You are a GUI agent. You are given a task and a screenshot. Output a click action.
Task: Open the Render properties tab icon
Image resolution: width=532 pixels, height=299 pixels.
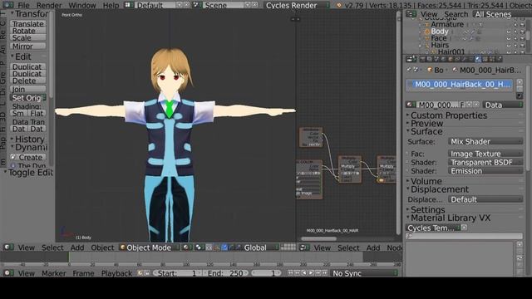pyautogui.click(x=422, y=59)
